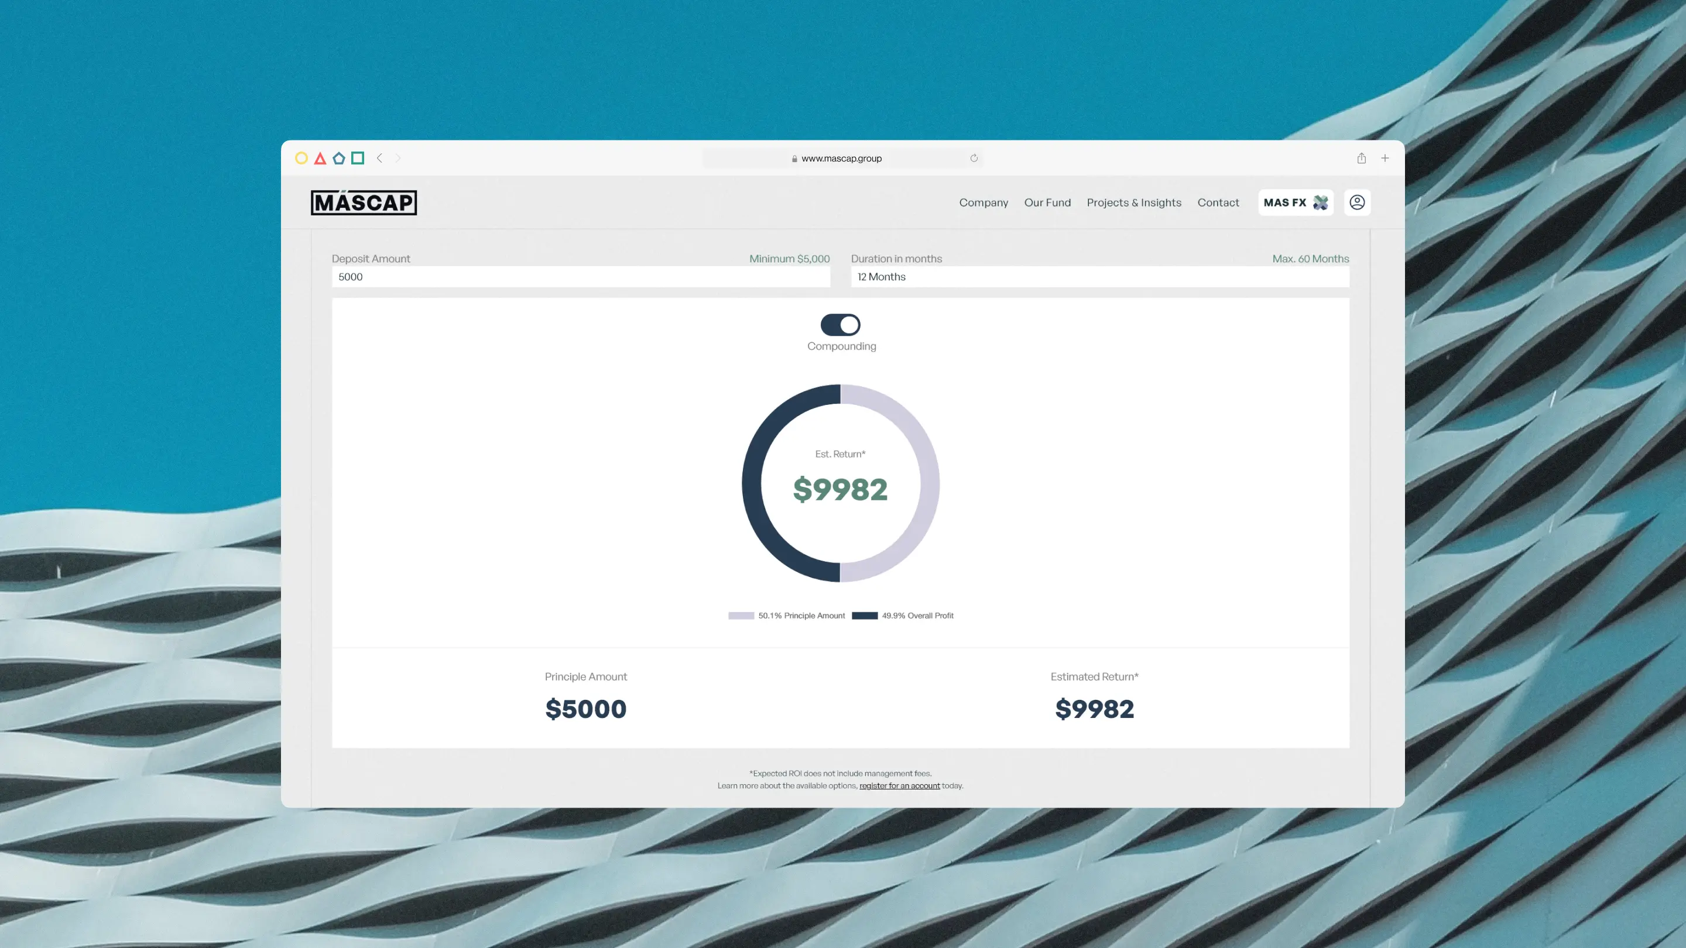Click the Deposit Amount input field
The width and height of the screenshot is (1686, 948).
(x=581, y=277)
